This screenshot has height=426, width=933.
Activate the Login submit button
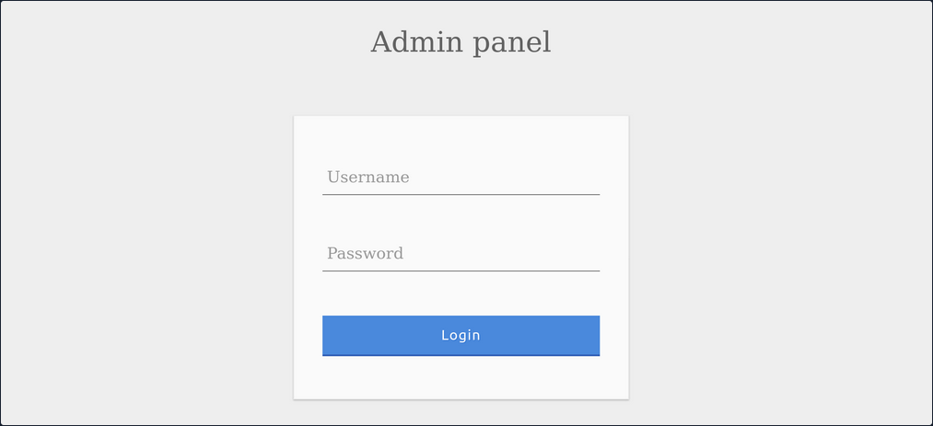(x=461, y=336)
